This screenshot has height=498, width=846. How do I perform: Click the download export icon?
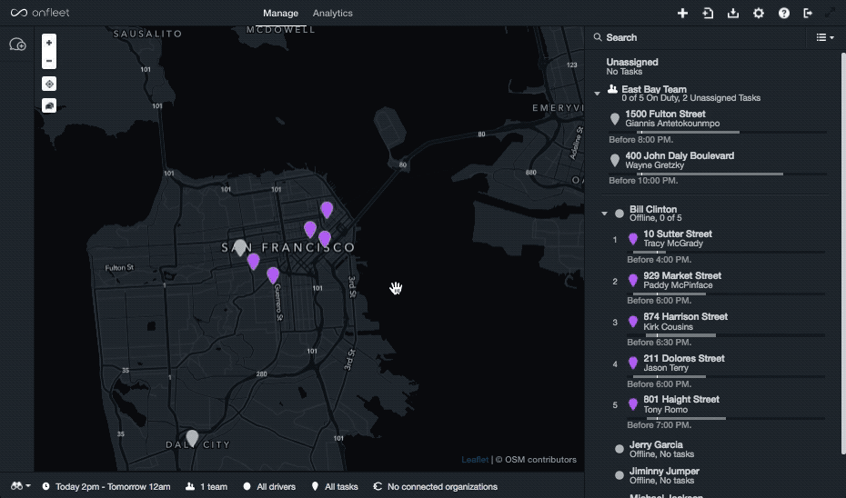pos(732,13)
